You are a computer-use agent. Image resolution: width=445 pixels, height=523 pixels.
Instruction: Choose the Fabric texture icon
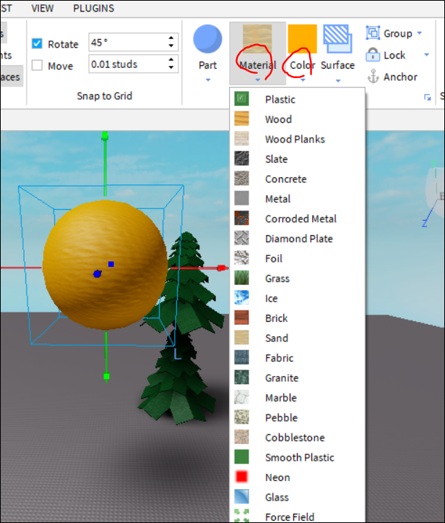[241, 357]
